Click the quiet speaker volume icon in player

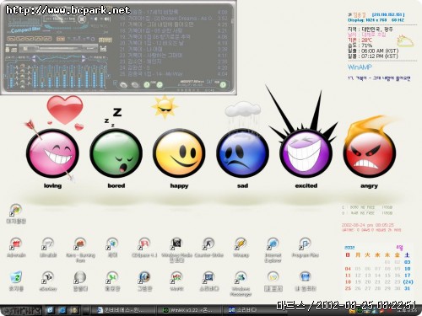pyautogui.click(x=95, y=19)
